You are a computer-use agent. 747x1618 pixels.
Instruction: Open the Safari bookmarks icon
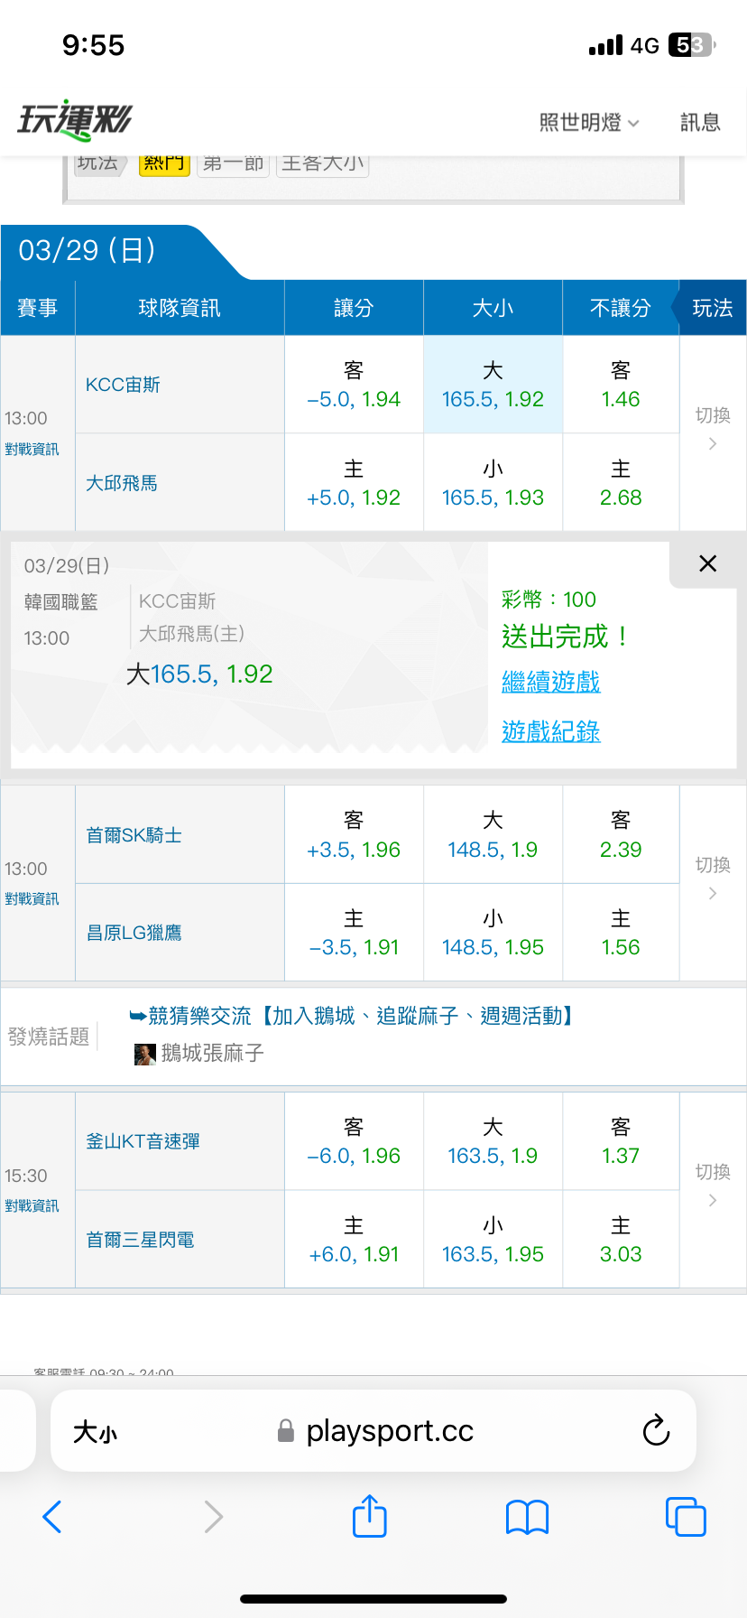pyautogui.click(x=527, y=1517)
